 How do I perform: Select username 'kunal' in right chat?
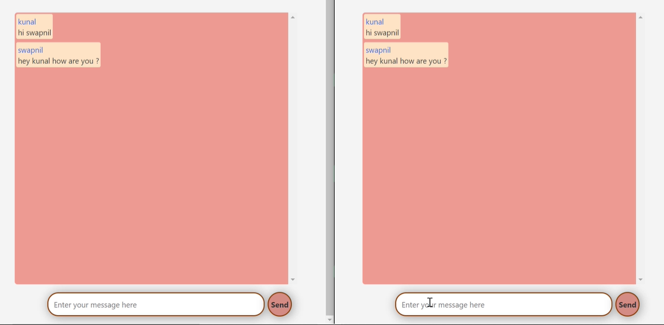click(x=374, y=22)
